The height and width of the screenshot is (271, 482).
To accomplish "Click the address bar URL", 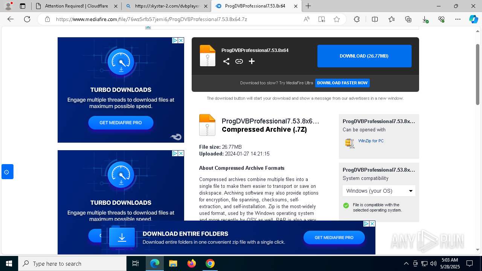I will pos(151,19).
